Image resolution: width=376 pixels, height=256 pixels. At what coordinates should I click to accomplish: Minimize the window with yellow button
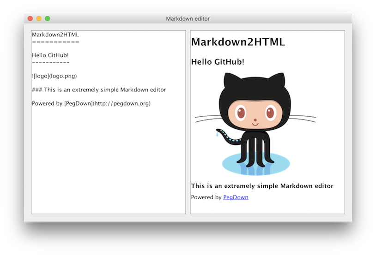point(39,18)
